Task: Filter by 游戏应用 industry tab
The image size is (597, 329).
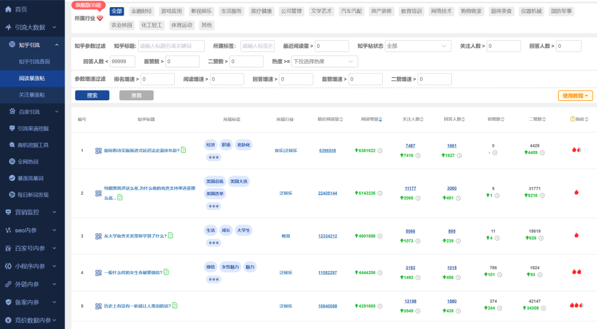Action: coord(171,11)
